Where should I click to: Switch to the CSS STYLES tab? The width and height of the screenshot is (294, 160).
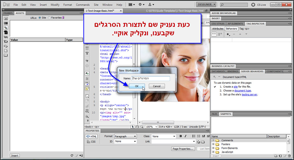[218, 24]
